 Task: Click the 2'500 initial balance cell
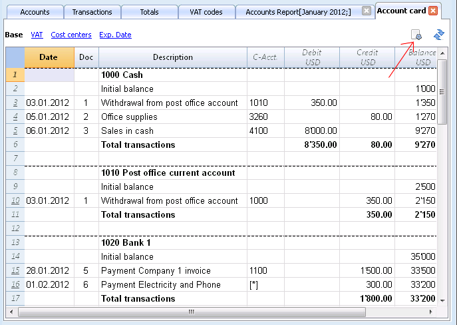tap(416, 186)
